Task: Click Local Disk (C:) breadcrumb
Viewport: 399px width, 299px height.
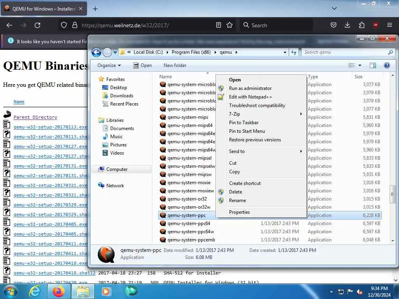Action: (x=148, y=52)
